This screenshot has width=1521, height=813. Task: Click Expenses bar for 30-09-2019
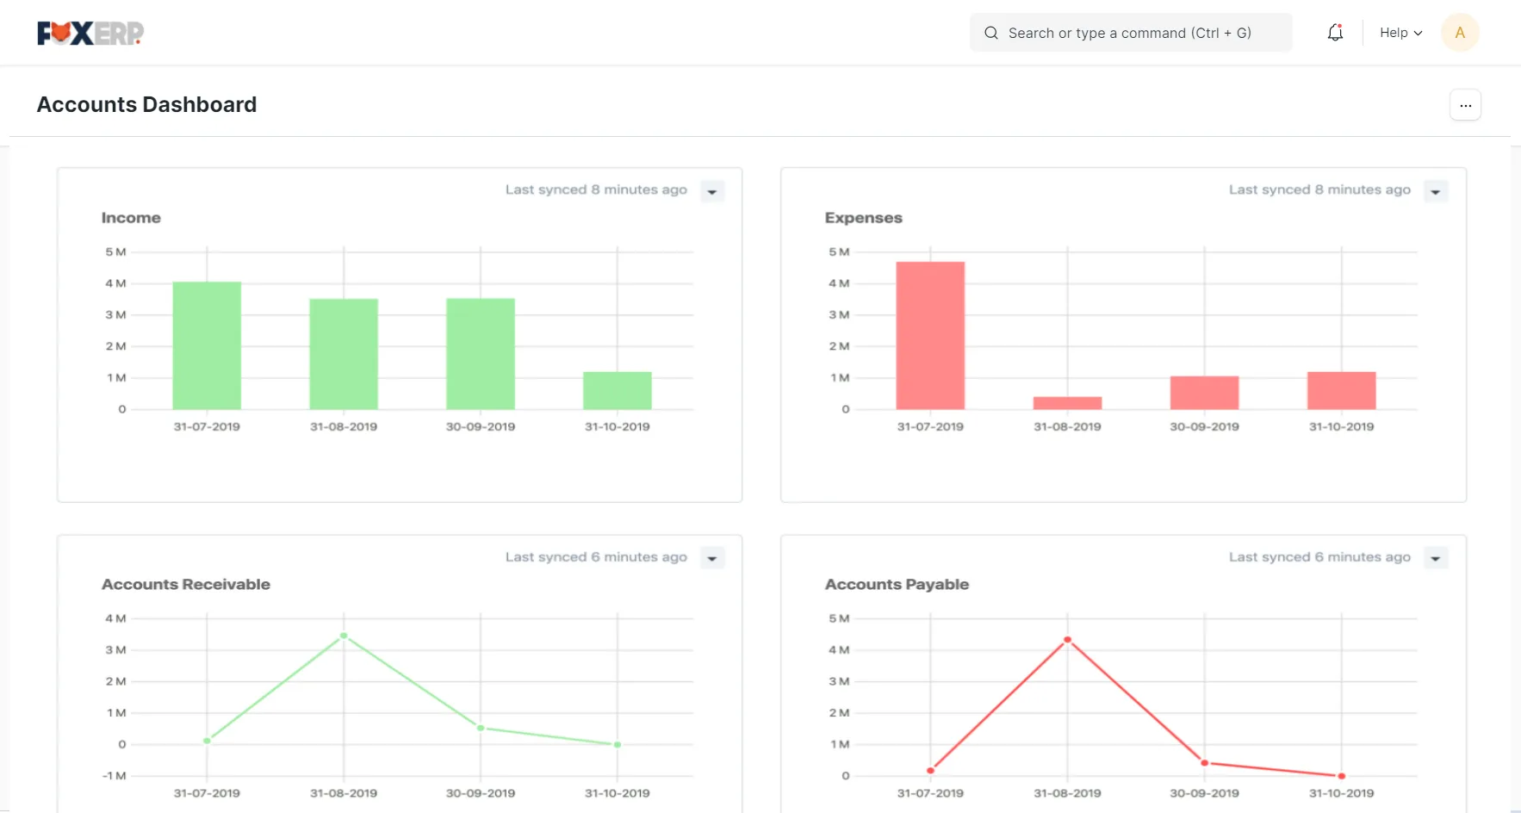[x=1204, y=393]
